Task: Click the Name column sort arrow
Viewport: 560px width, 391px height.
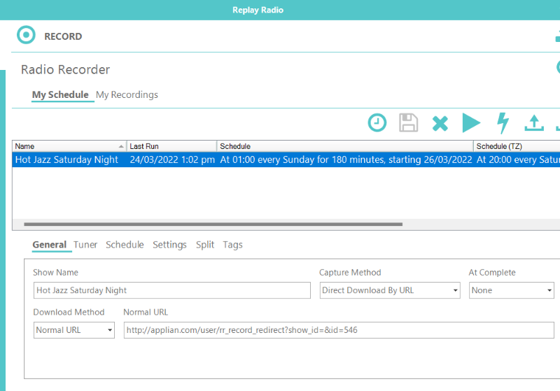Action: (121, 146)
